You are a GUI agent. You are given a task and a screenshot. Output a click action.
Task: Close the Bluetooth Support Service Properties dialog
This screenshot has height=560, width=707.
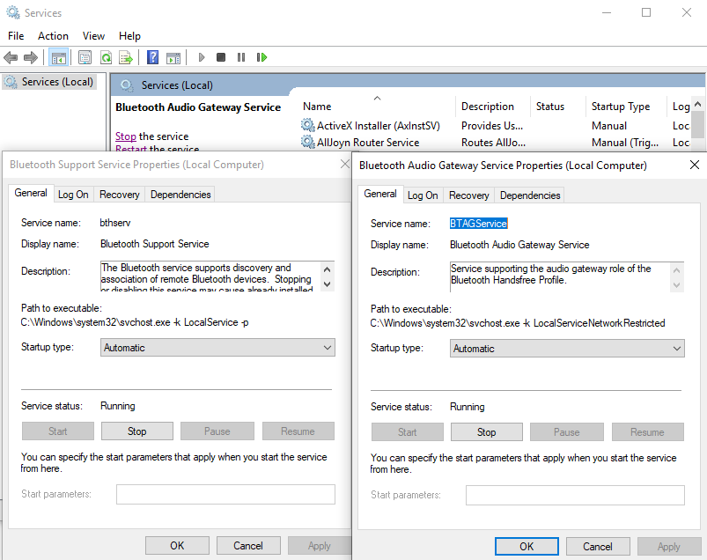pyautogui.click(x=345, y=164)
